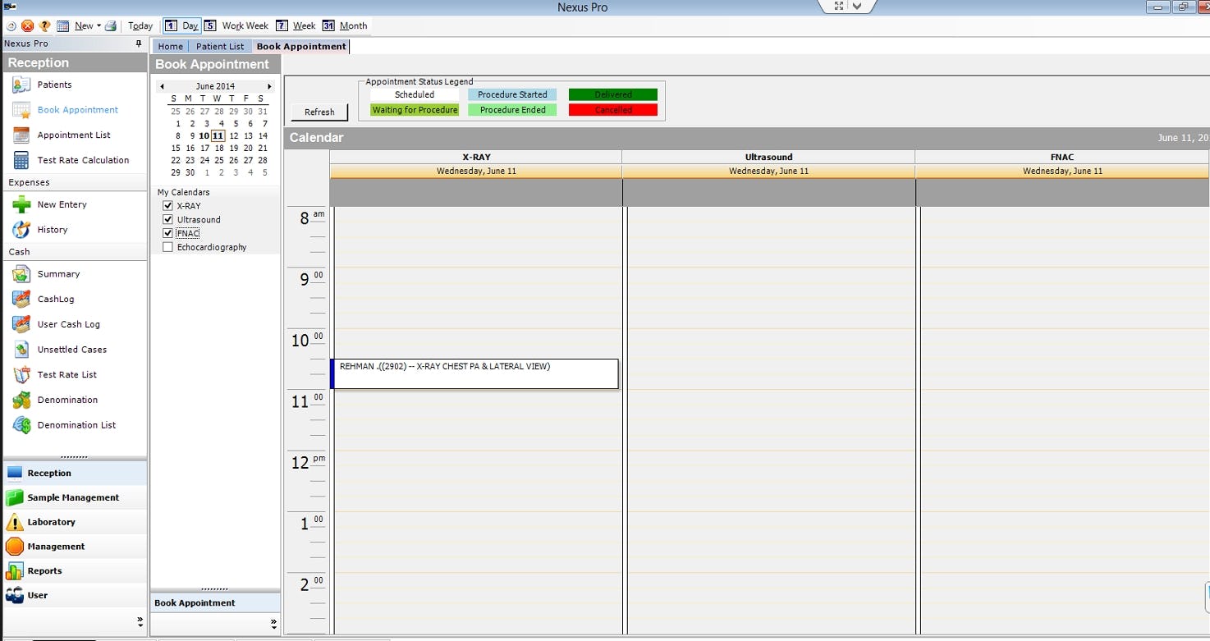Select the Month view on toolbar
Image resolution: width=1210 pixels, height=641 pixels.
click(345, 25)
